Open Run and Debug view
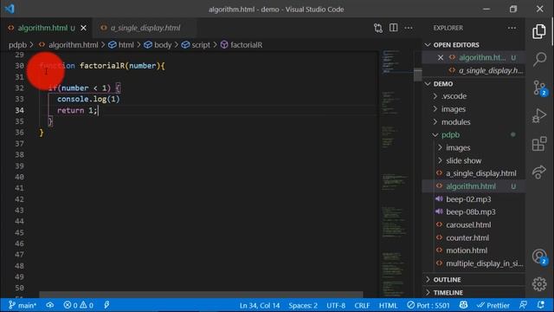The image size is (554, 312). point(539,115)
